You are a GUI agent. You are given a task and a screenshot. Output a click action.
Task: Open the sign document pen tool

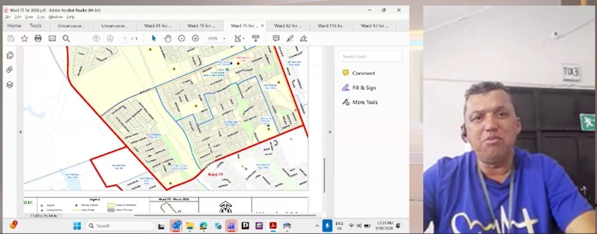pos(303,38)
